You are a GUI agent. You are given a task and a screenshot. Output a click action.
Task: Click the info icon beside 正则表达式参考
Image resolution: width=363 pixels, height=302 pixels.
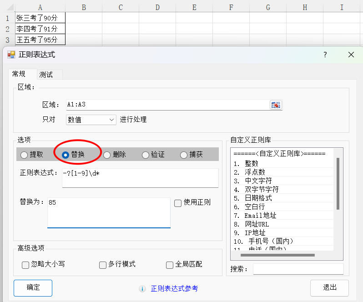pos(142,289)
